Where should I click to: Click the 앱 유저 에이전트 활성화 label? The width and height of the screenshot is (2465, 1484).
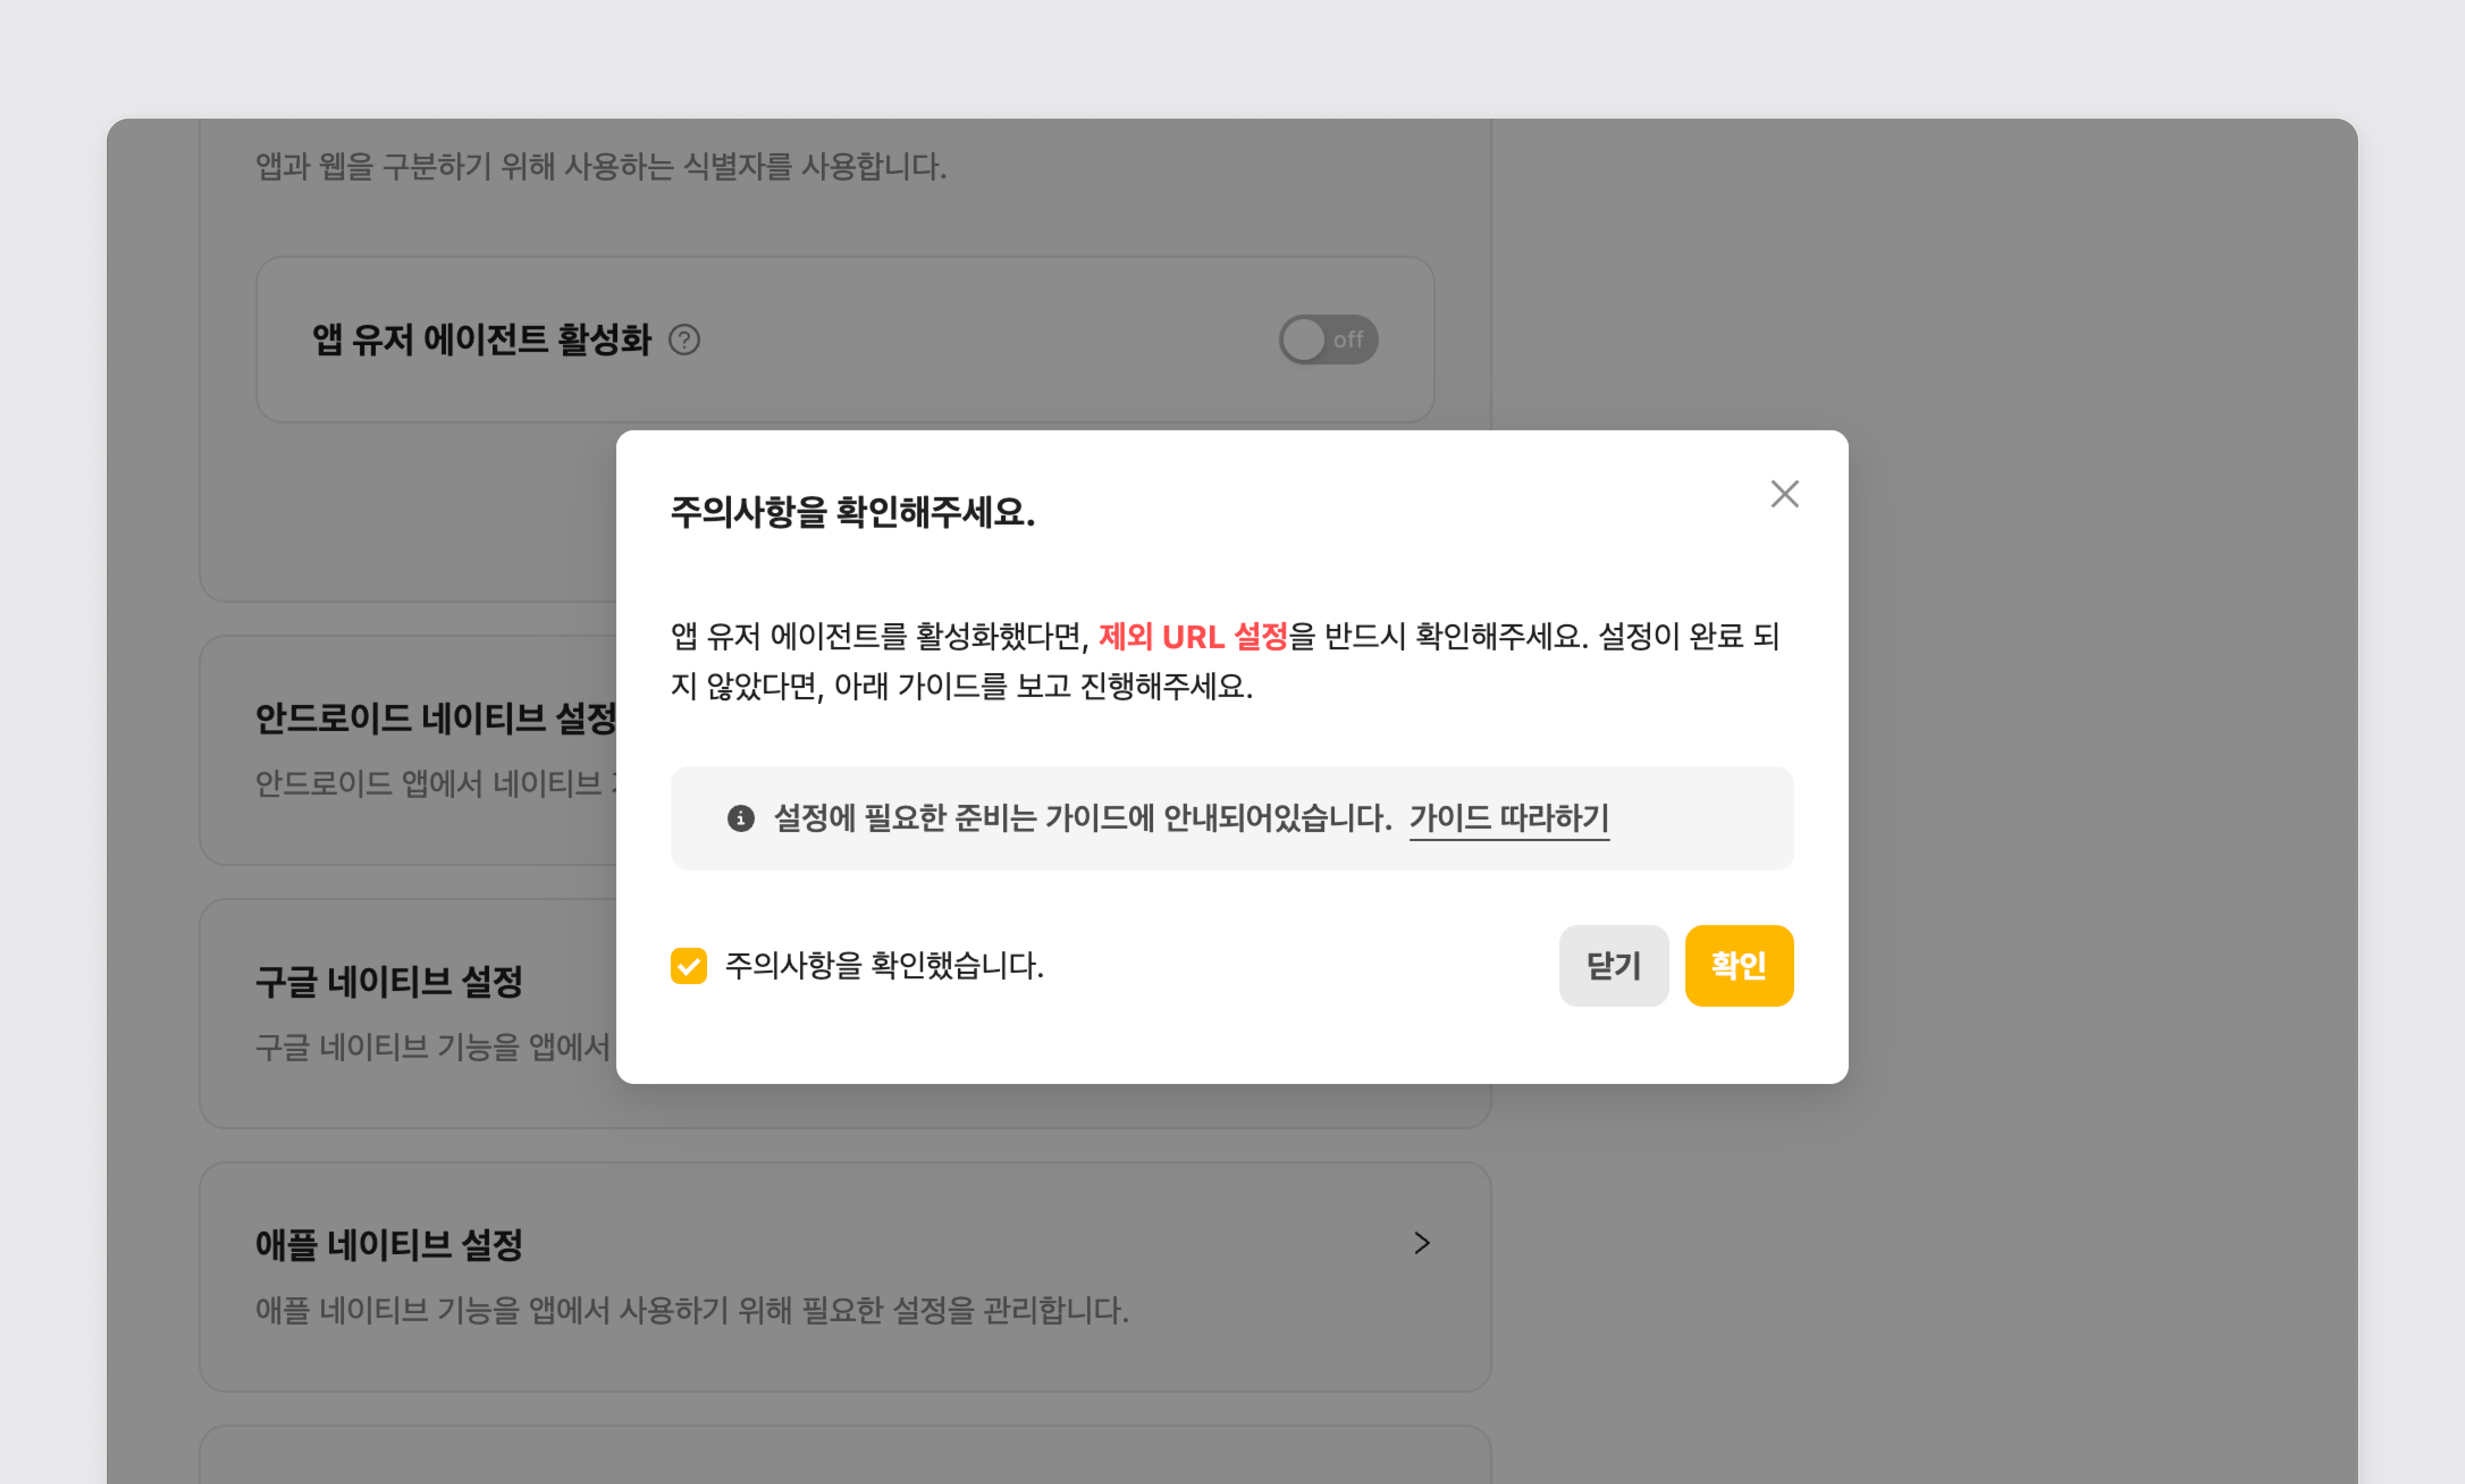tap(482, 340)
